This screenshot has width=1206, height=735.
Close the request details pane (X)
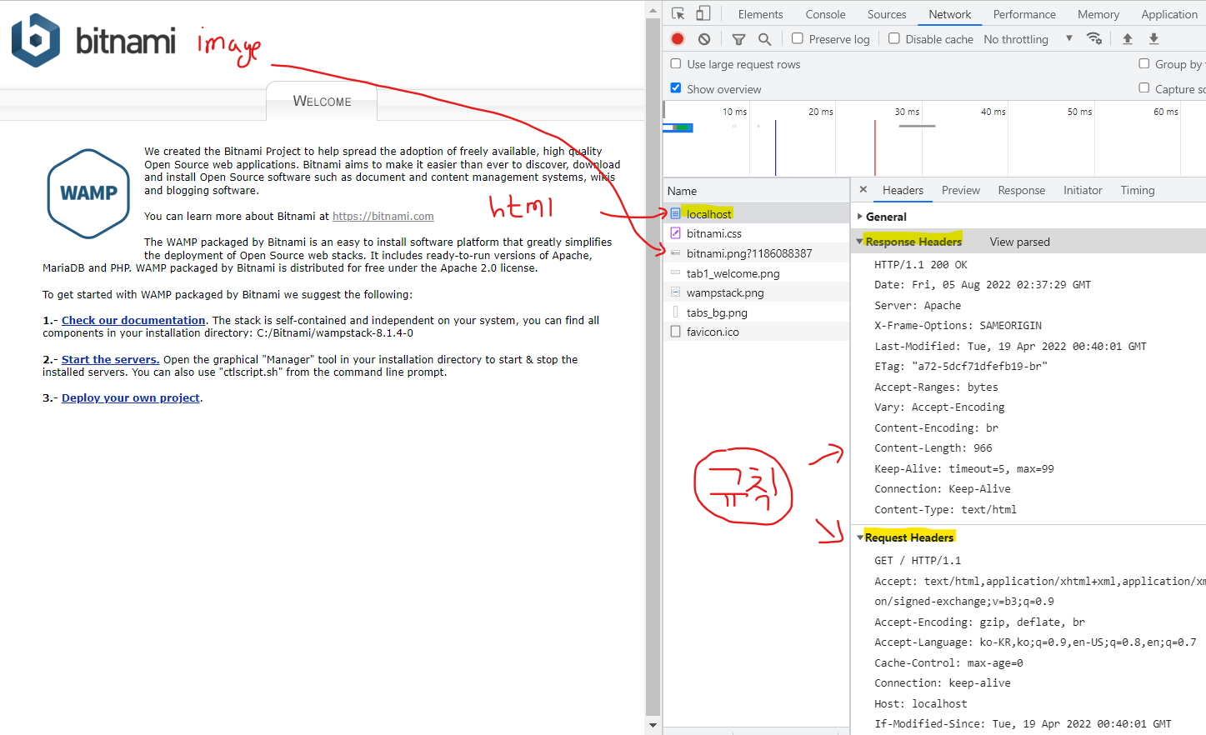pyautogui.click(x=863, y=190)
